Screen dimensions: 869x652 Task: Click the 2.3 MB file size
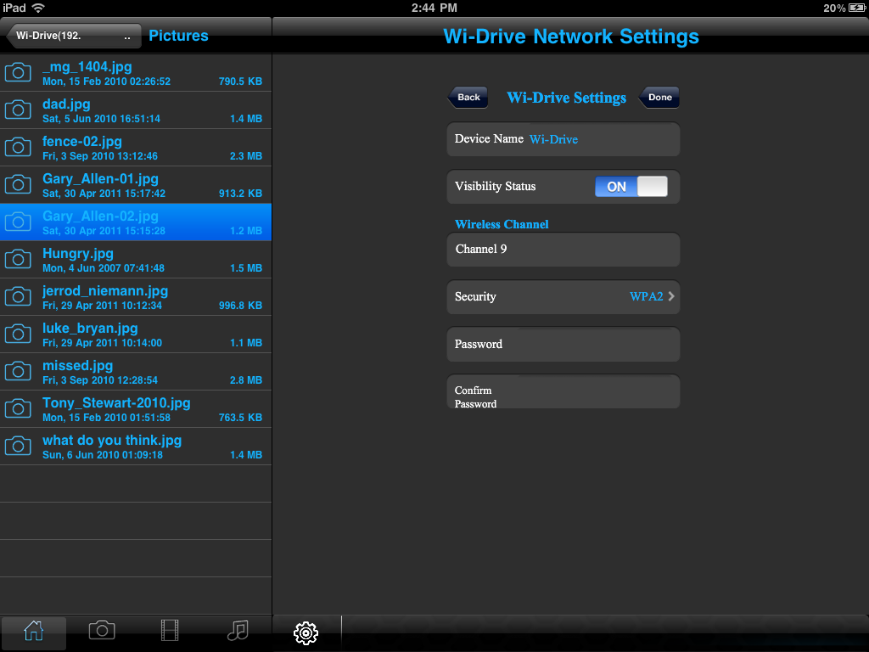point(246,156)
